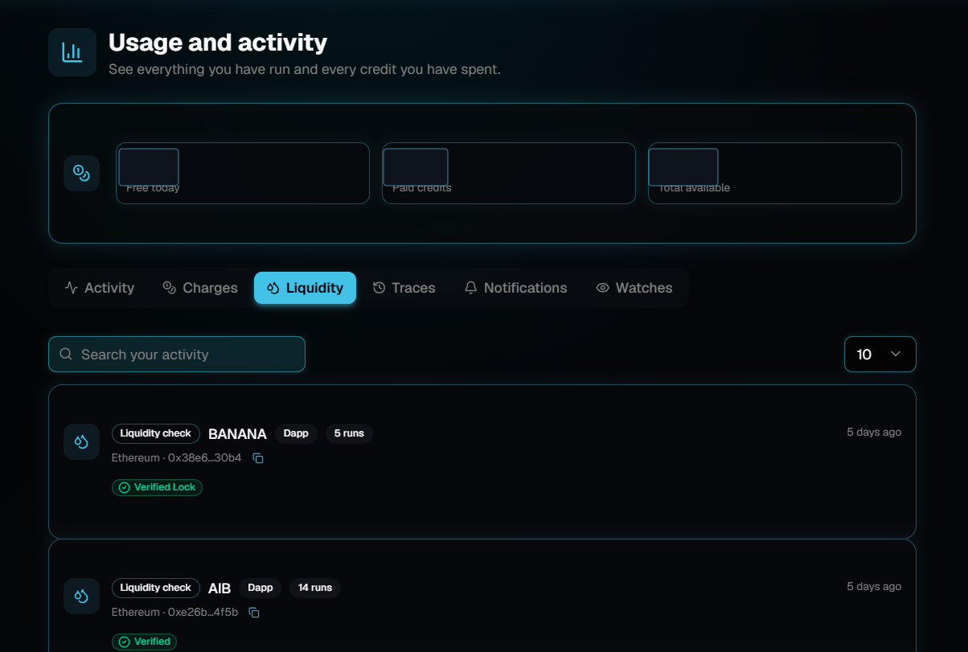The image size is (968, 652).
Task: Click the Verified badge on the AIB row
Action: pos(144,642)
